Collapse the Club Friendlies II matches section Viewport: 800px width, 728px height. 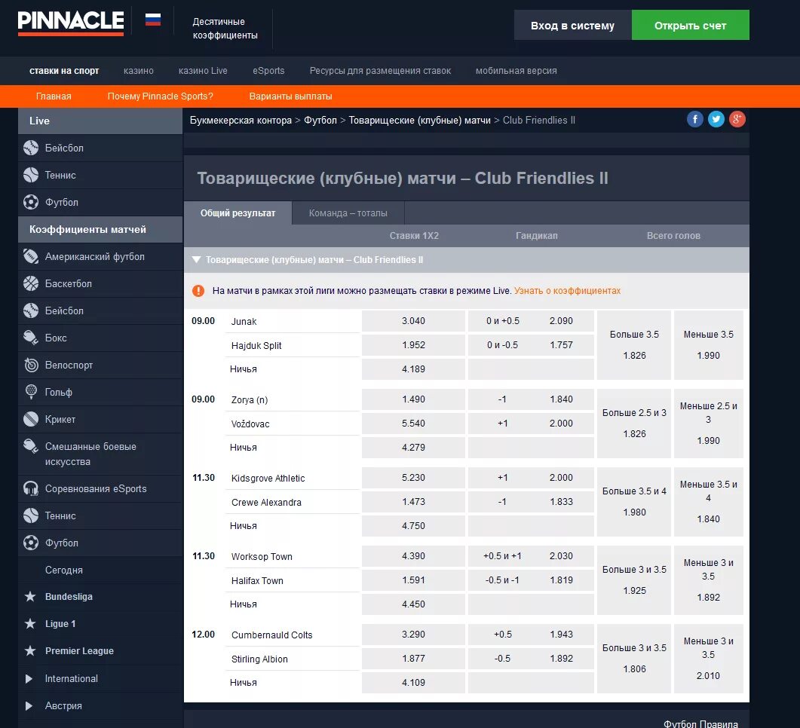[x=196, y=259]
